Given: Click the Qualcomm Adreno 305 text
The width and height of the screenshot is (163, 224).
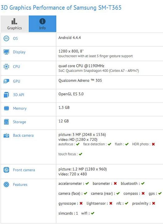Looking at the screenshot, I should pyautogui.click(x=80, y=80).
